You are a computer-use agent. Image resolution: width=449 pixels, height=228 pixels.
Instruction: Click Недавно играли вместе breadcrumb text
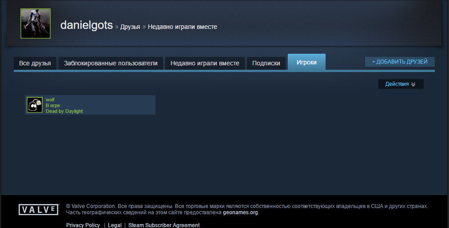pos(183,27)
